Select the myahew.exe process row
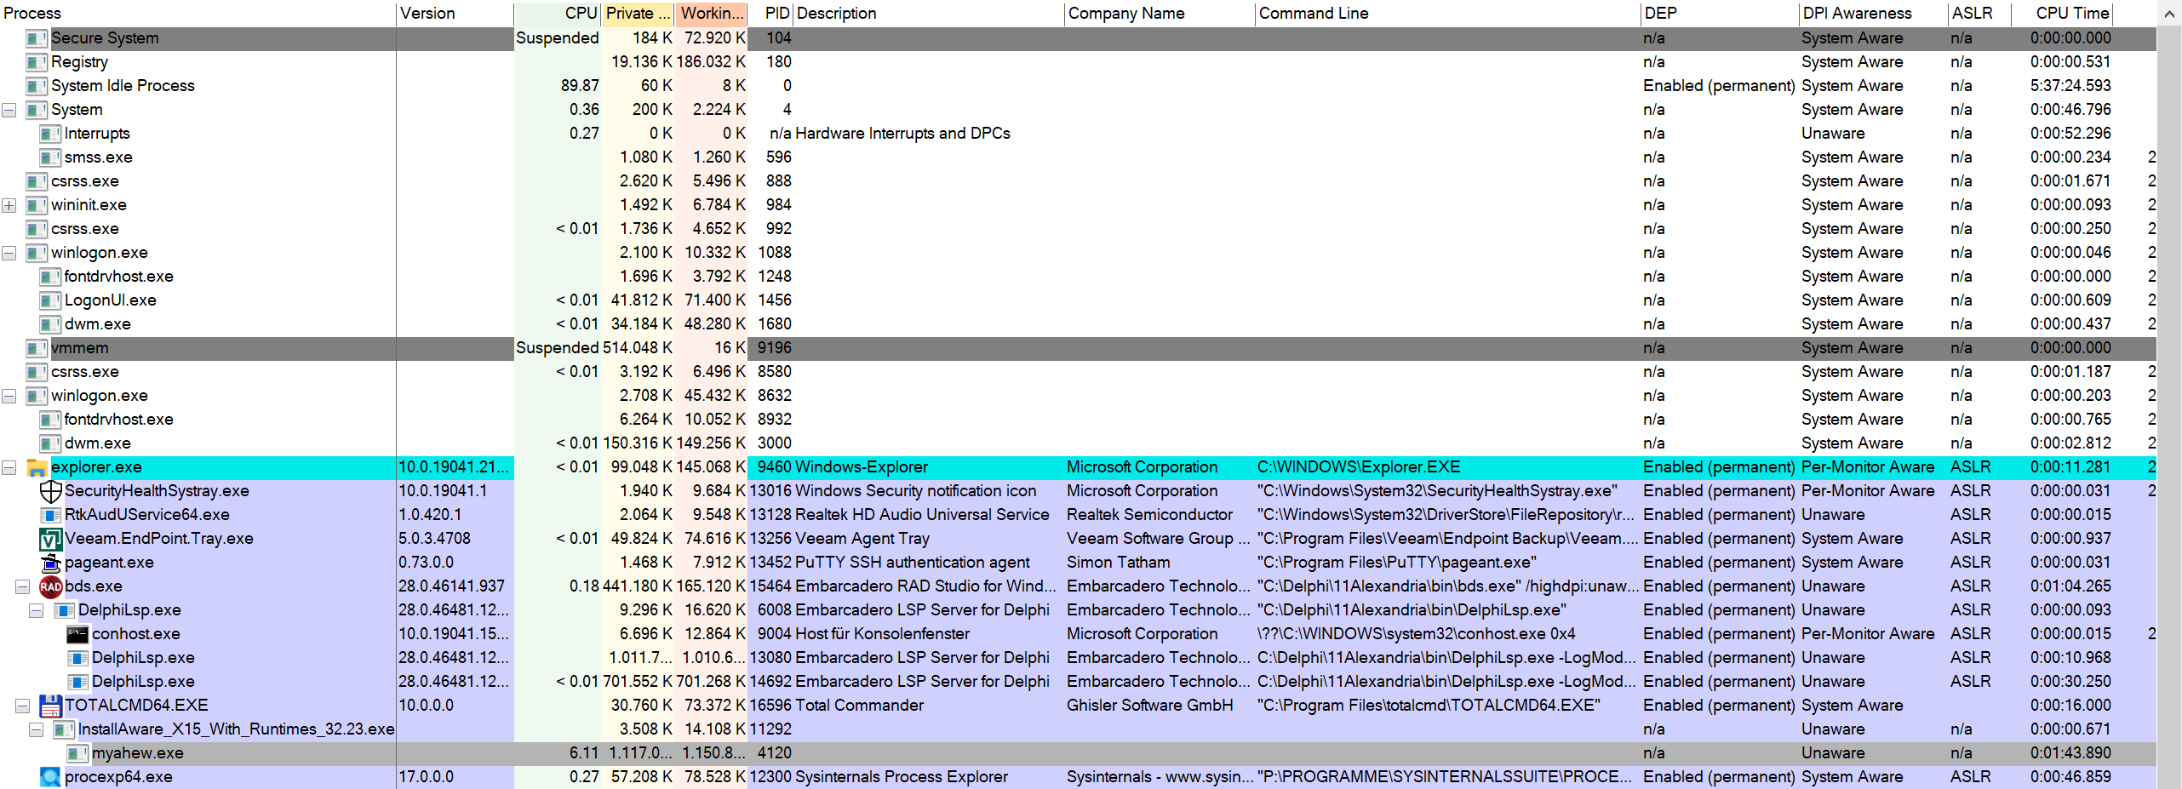Screen dimensions: 2182x789 (x=1078, y=753)
